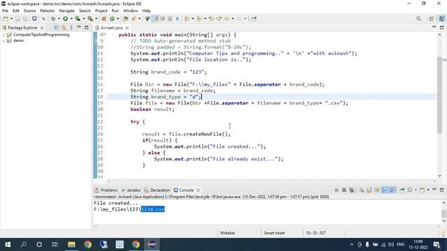Click Remove All Terminated Launches icon
The width and height of the screenshot is (447, 251).
point(351,190)
